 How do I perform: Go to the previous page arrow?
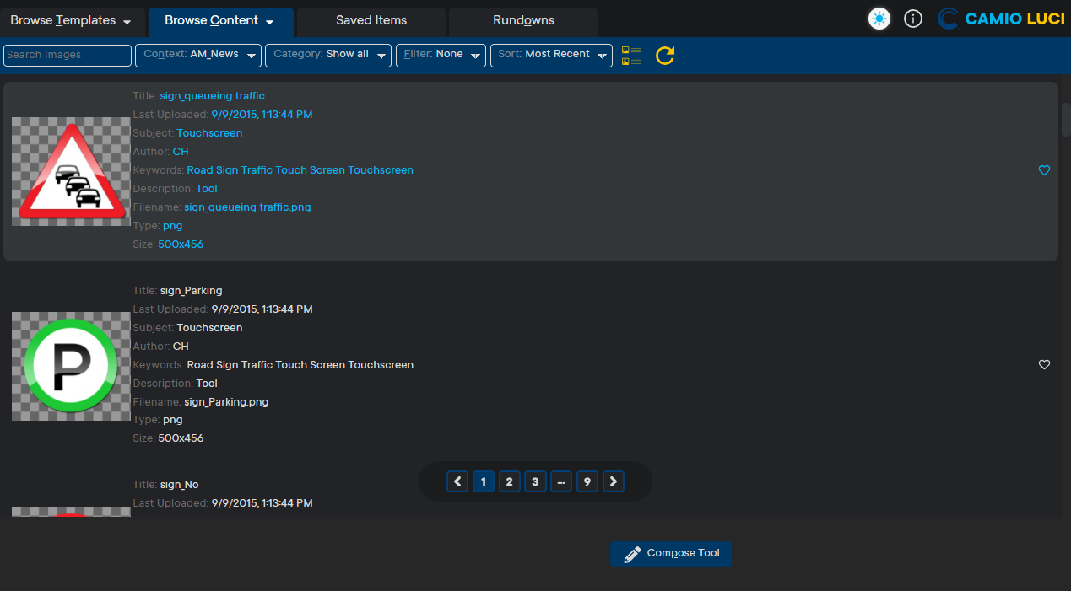pos(457,481)
